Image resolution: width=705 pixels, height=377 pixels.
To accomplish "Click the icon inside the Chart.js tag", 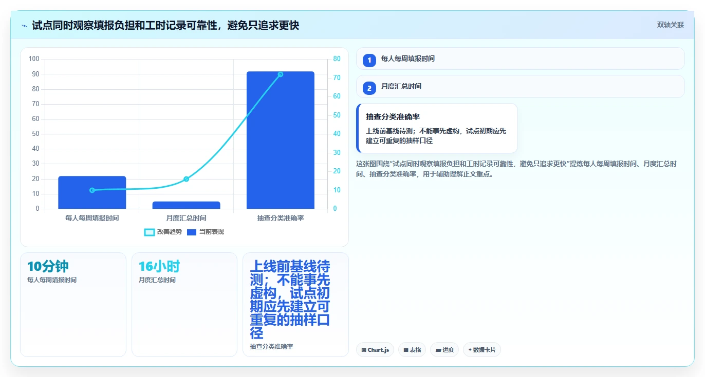I will (x=364, y=350).
